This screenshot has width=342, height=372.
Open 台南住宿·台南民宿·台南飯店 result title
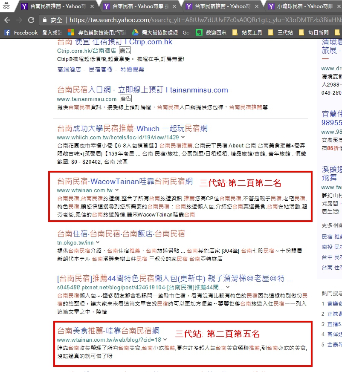(121, 234)
